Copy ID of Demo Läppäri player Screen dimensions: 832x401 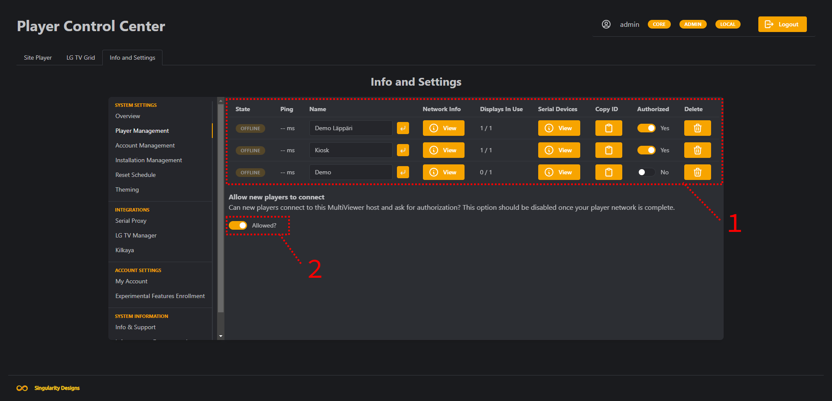click(x=608, y=128)
